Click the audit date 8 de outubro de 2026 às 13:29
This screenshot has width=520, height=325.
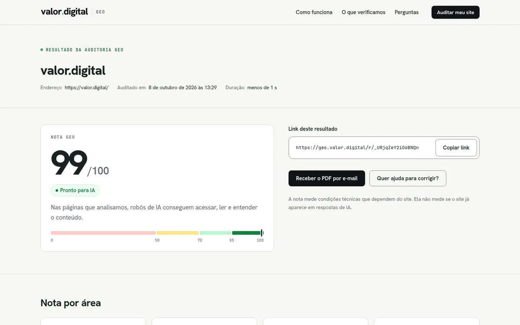(x=182, y=88)
